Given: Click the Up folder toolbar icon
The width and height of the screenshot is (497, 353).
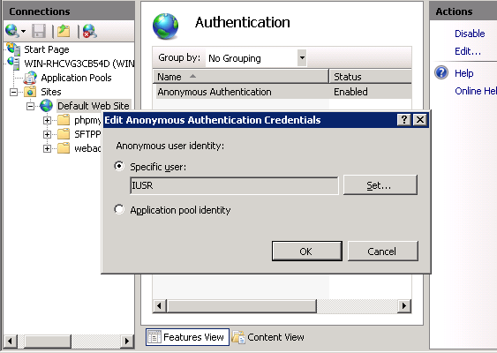Looking at the screenshot, I should 64,31.
